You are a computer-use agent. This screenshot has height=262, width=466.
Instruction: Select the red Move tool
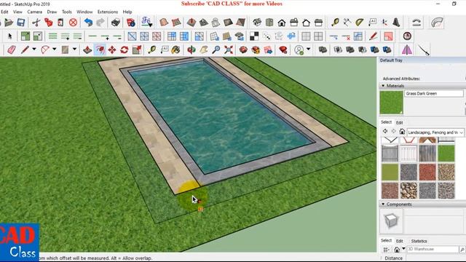click(112, 49)
